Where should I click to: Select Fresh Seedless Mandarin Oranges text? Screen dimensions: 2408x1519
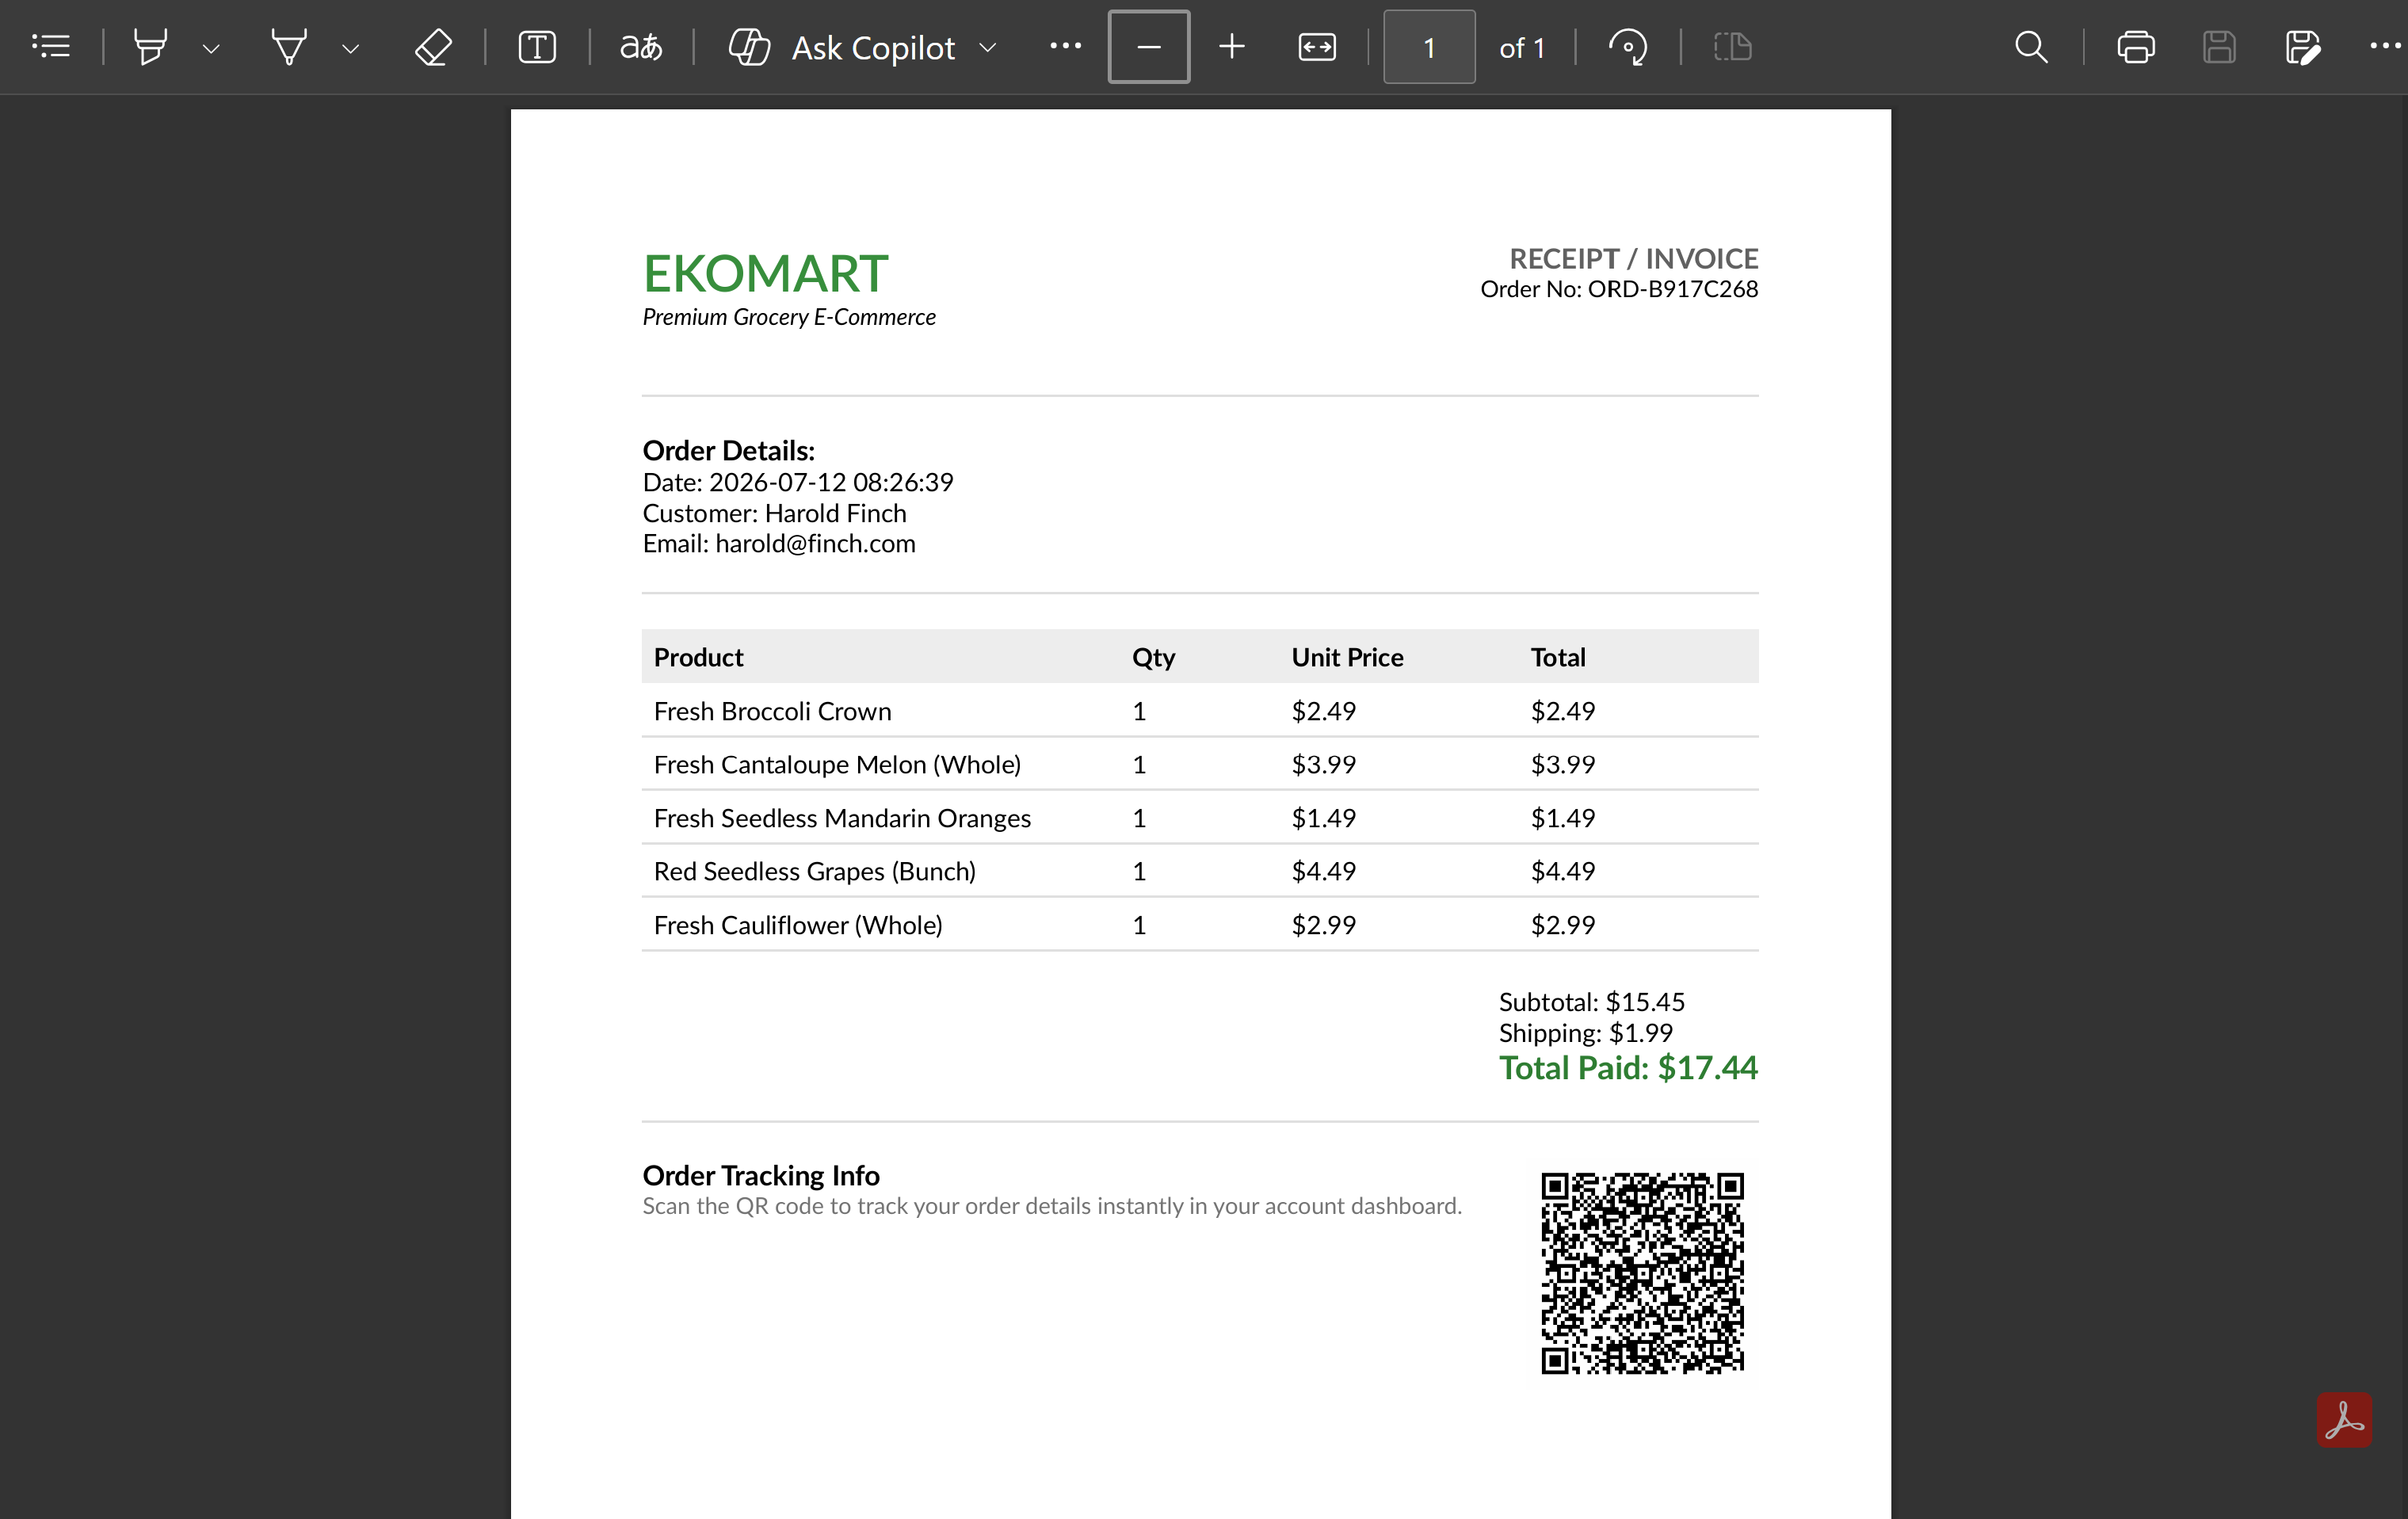click(x=842, y=818)
